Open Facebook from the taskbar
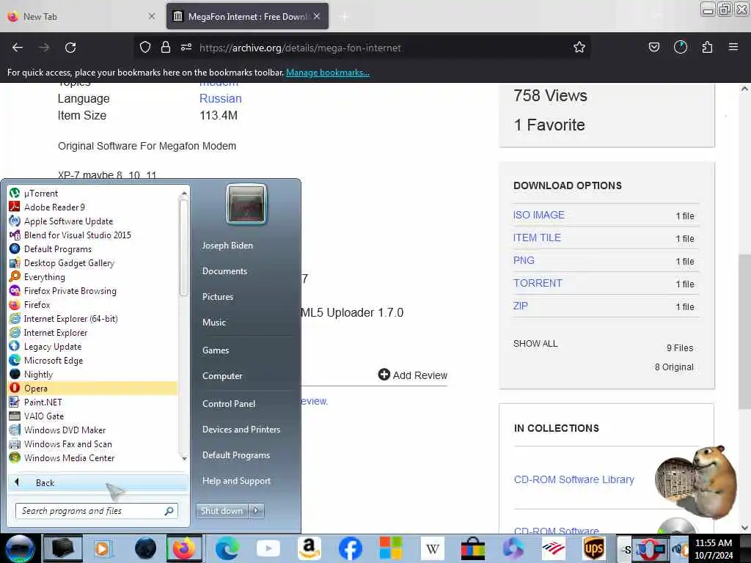This screenshot has width=751, height=563. [x=350, y=548]
